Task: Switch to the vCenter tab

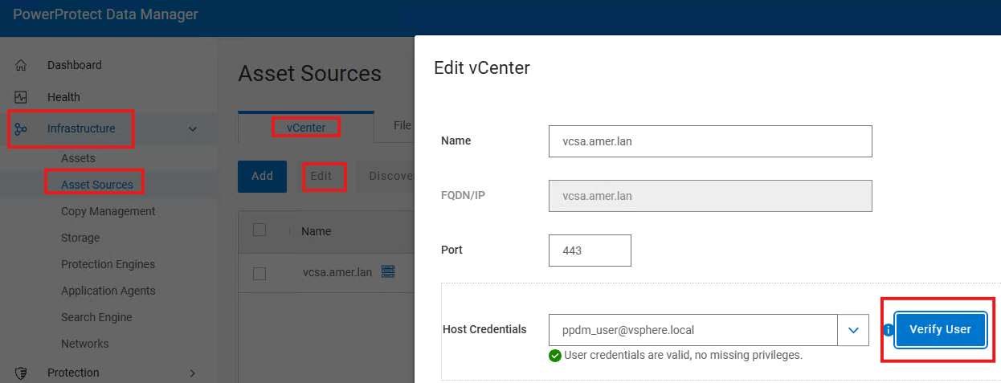Action: click(306, 127)
